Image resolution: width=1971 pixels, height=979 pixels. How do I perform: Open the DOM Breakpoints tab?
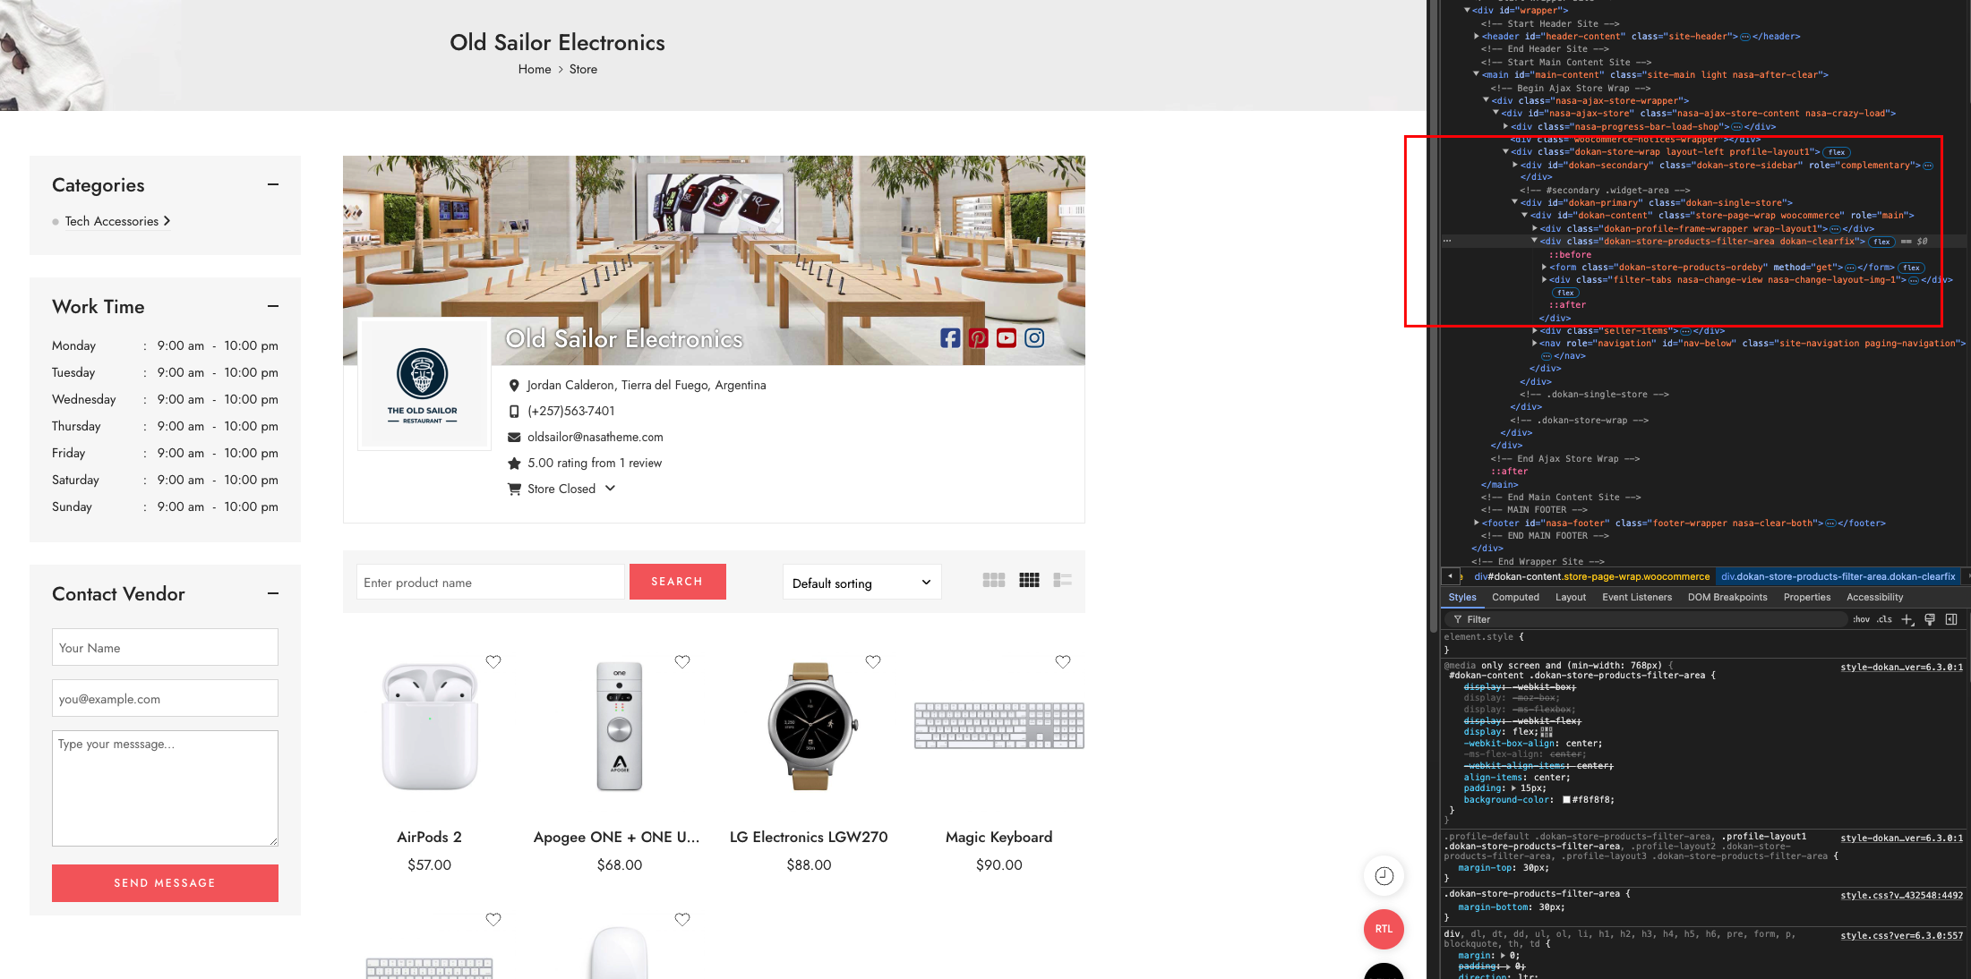(1727, 597)
